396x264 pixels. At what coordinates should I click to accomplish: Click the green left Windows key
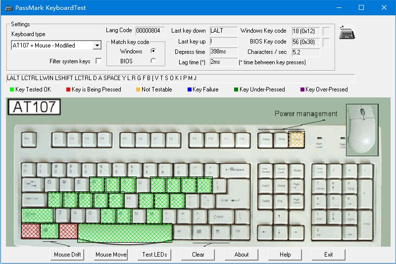point(49,231)
